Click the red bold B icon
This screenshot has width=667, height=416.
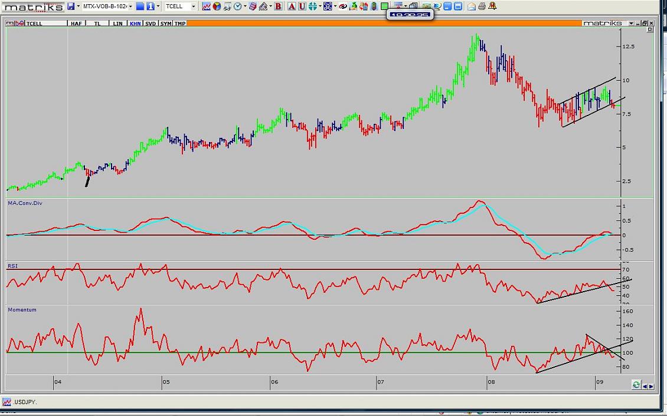click(278, 6)
